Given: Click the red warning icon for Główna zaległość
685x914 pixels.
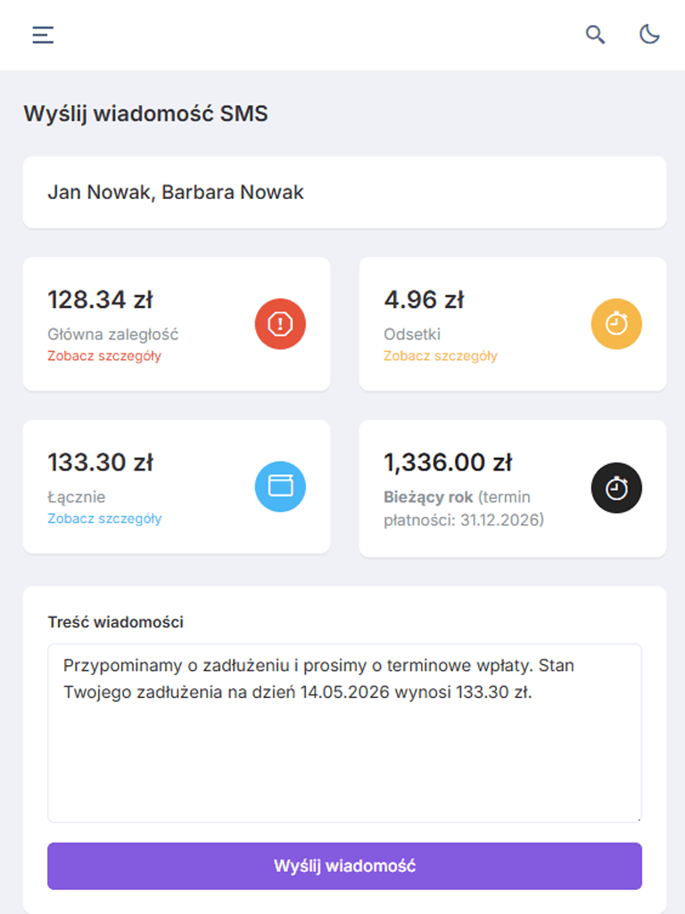Looking at the screenshot, I should click(280, 324).
